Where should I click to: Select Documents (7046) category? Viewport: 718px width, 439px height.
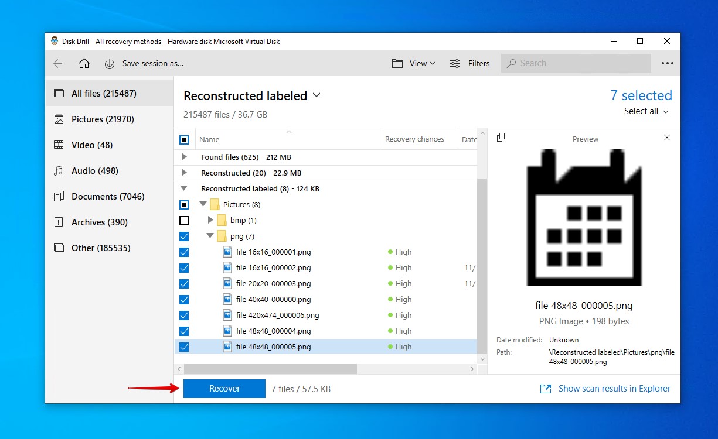tap(110, 197)
